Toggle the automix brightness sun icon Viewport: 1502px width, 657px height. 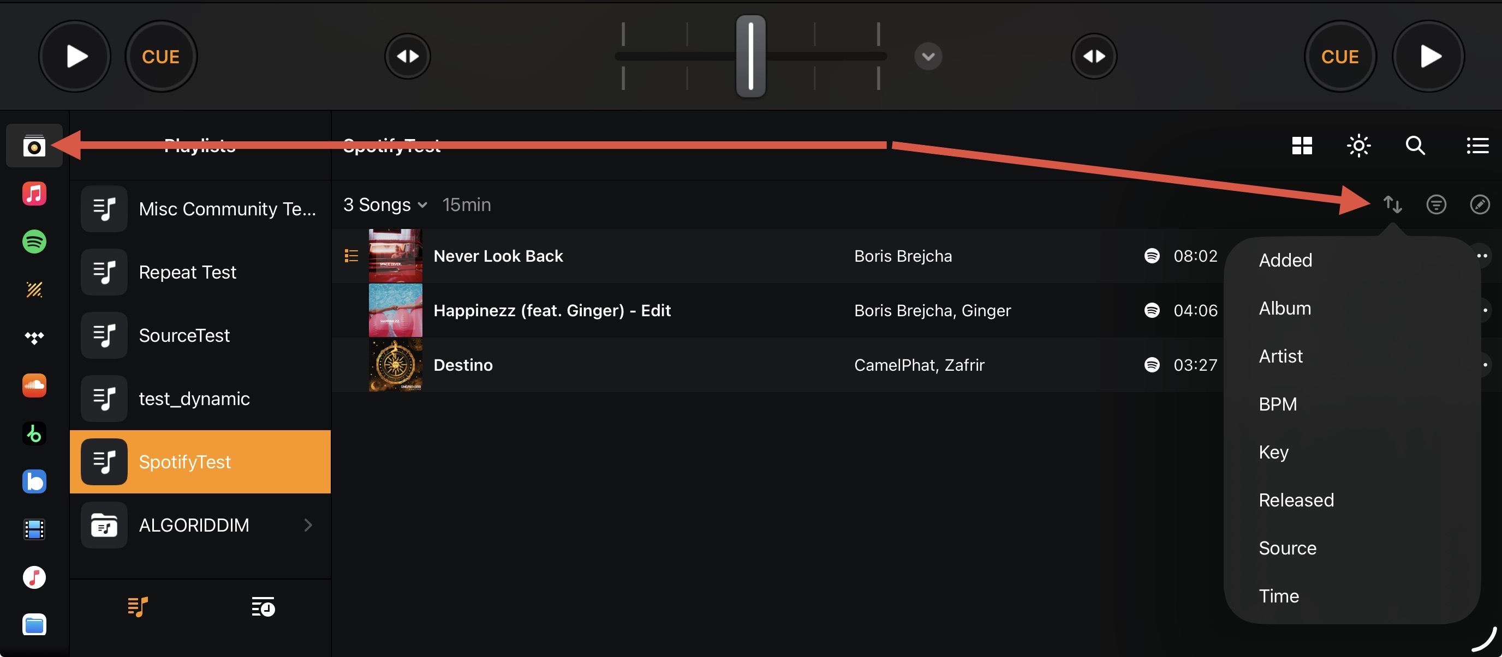tap(1358, 146)
